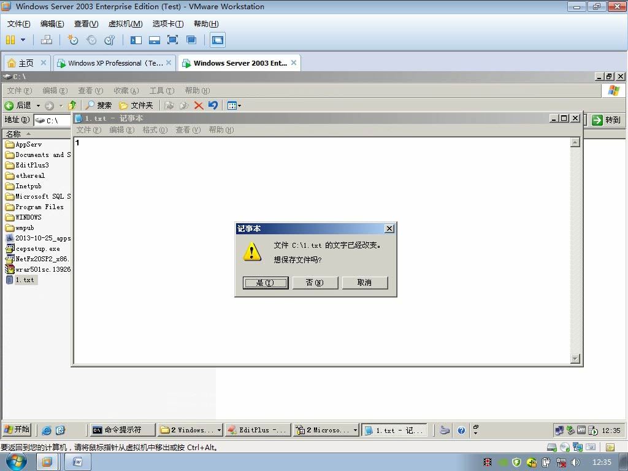Select the cepsetup.exe file
Viewport: 628px width, 471px height.
(x=33, y=248)
